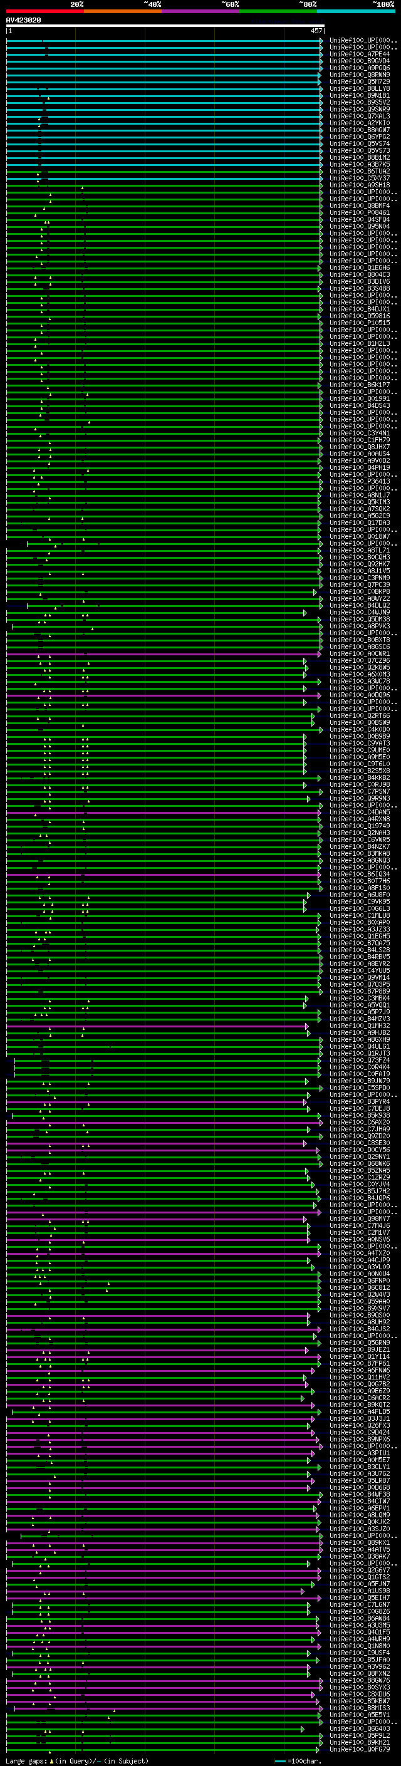Select hit label UniRef100_Q9SWR9

pyautogui.click(x=360, y=109)
